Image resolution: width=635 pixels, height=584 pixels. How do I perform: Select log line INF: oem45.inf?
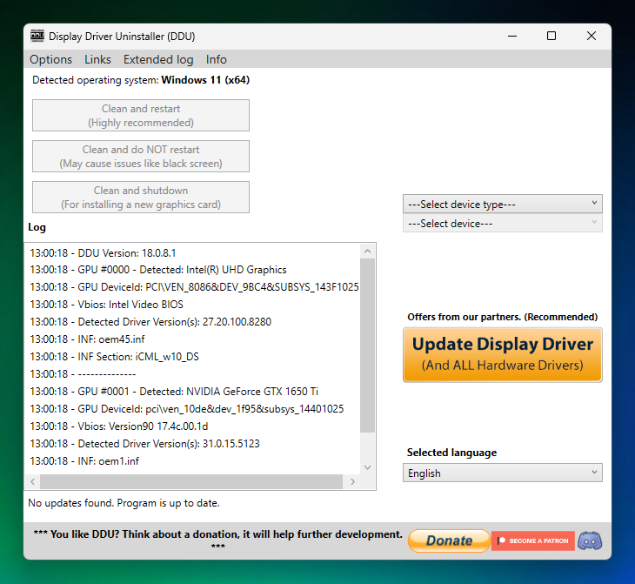click(x=87, y=339)
